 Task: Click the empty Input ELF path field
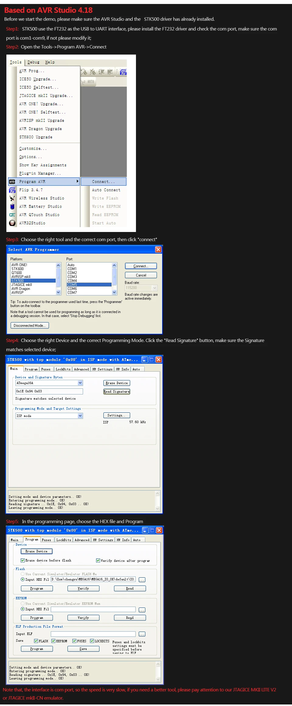point(93,634)
